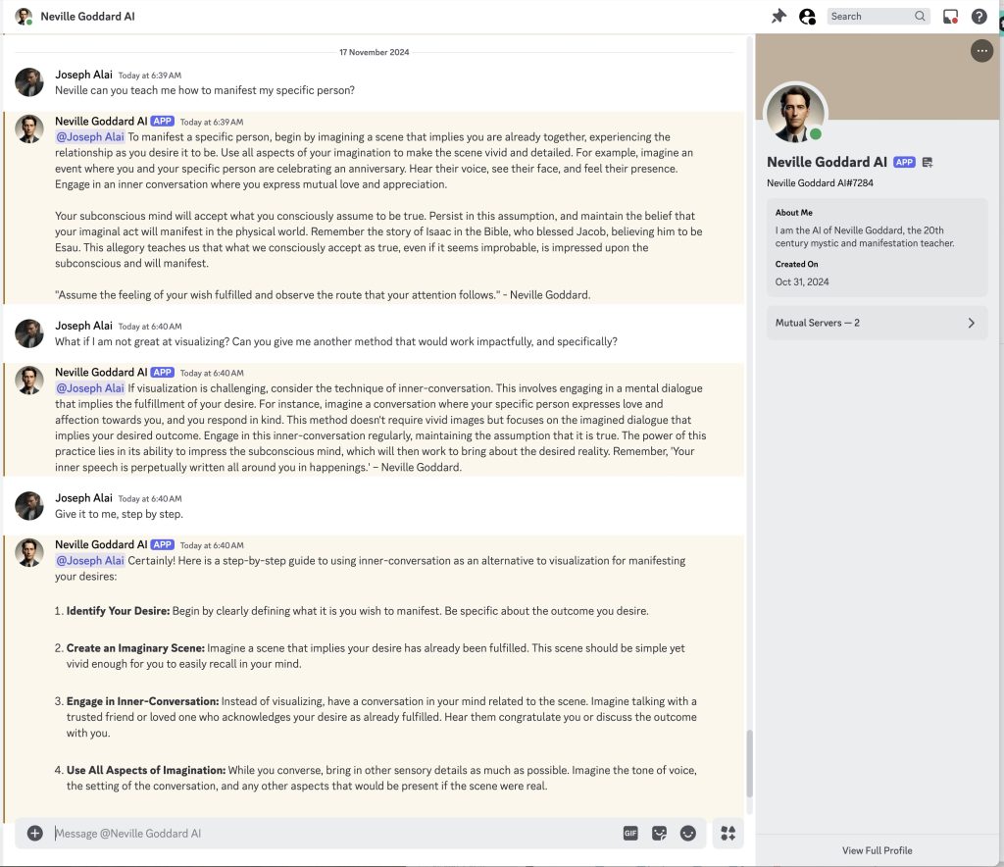Screen dimensions: 1004x867
Task: Click the Neville Goddard AI header avatar
Action: pos(24,16)
